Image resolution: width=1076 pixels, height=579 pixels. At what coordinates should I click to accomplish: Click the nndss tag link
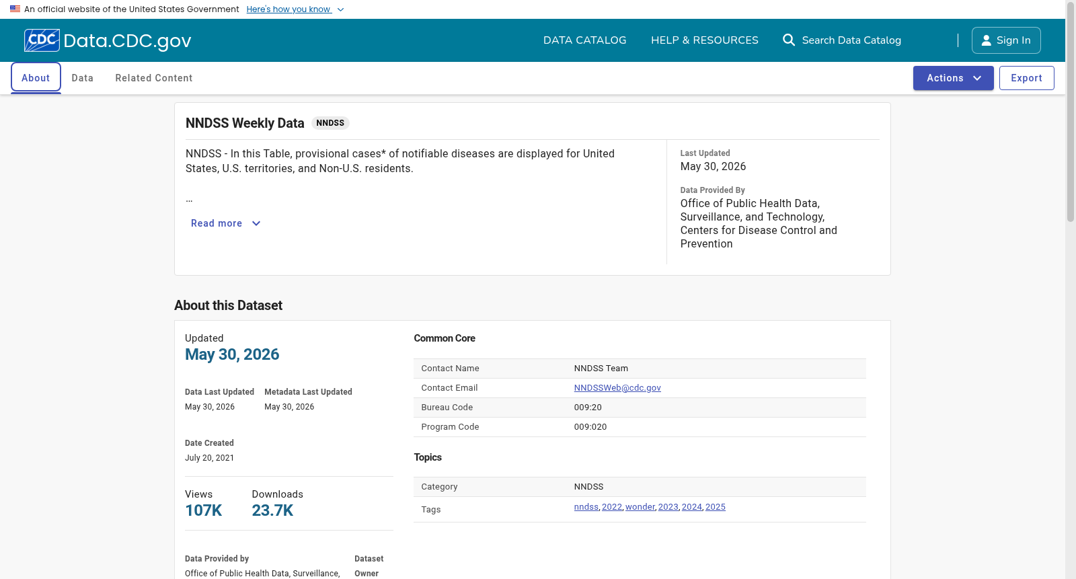coord(586,507)
